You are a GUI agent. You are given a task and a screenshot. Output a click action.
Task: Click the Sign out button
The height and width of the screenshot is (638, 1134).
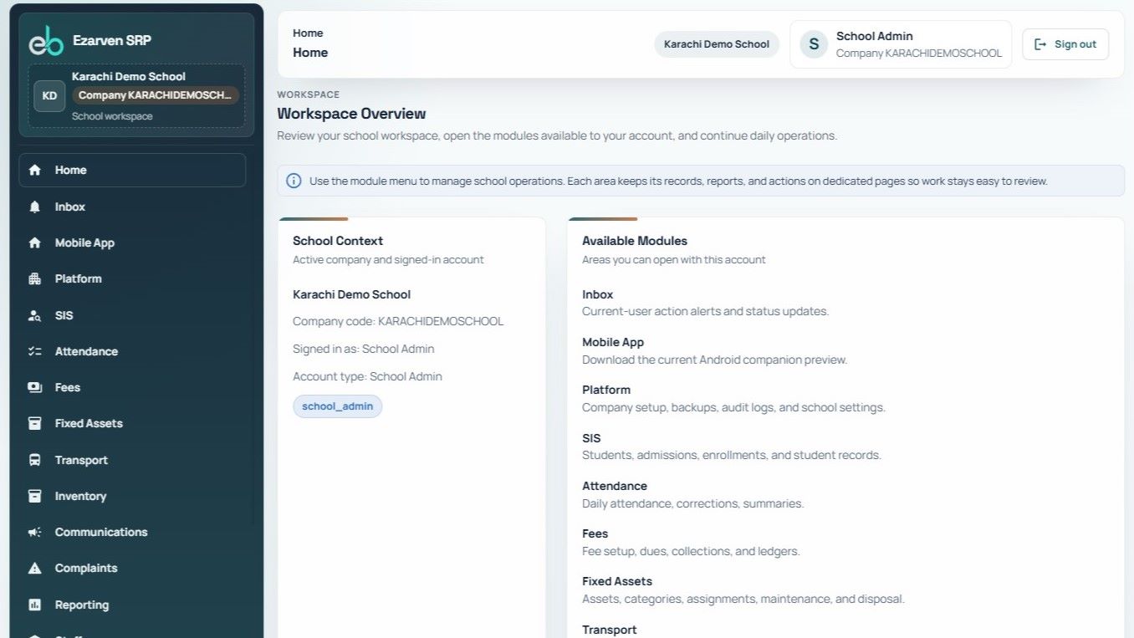1065,44
